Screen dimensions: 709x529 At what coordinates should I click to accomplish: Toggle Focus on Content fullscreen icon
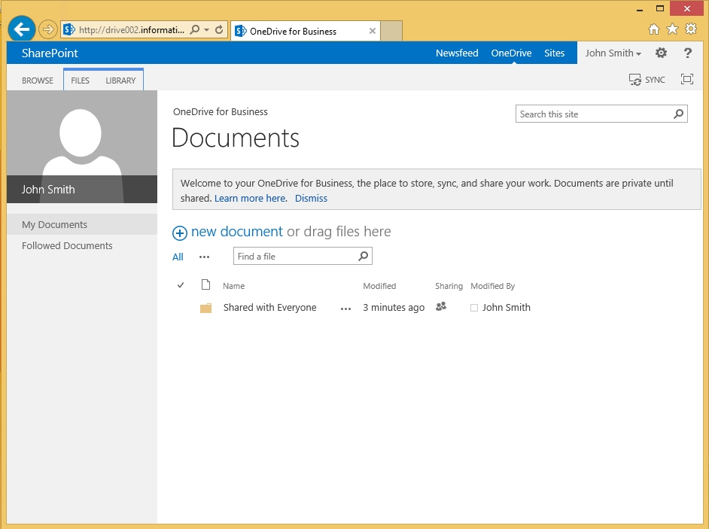coord(687,79)
